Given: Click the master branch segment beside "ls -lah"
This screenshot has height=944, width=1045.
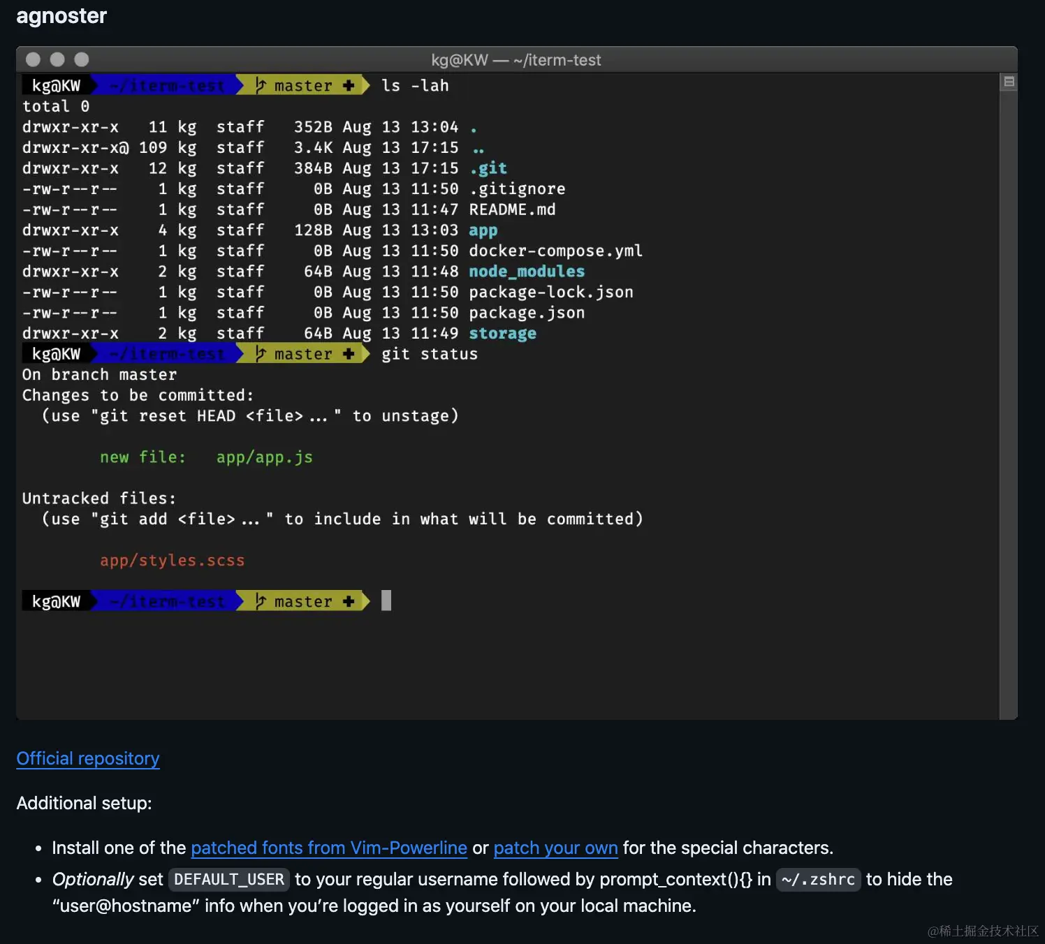Looking at the screenshot, I should [304, 86].
